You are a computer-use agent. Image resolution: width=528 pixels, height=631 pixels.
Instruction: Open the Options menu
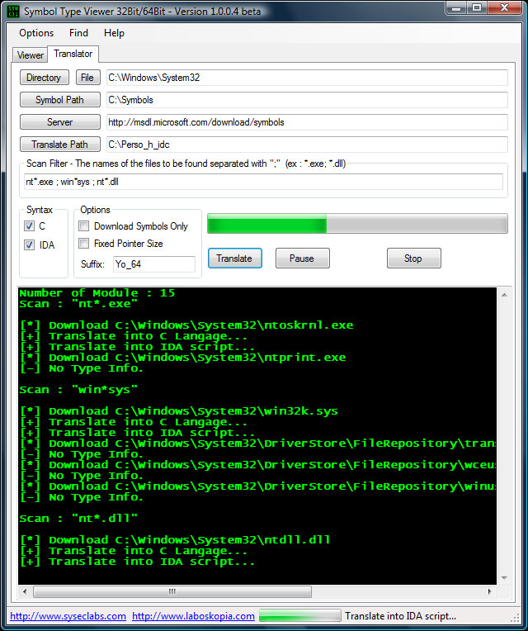coord(36,33)
